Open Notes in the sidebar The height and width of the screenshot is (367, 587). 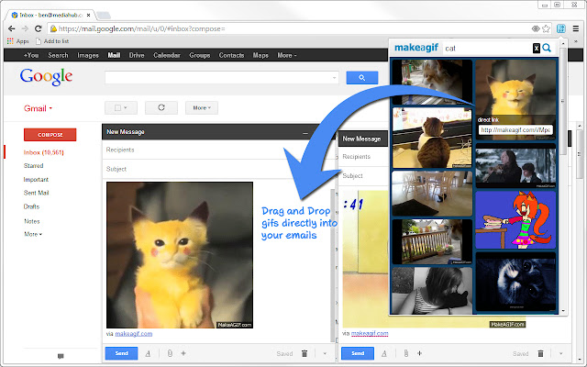click(32, 221)
